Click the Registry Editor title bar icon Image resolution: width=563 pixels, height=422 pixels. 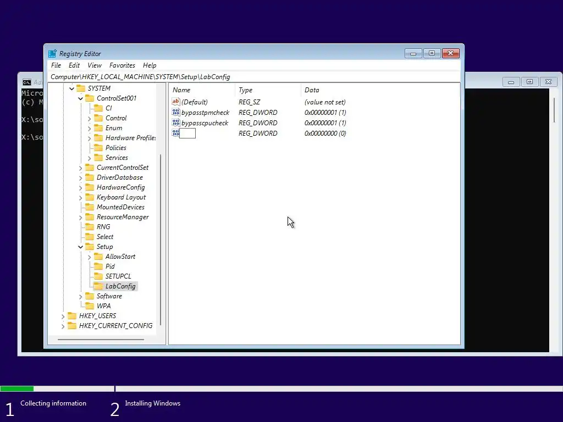click(52, 53)
